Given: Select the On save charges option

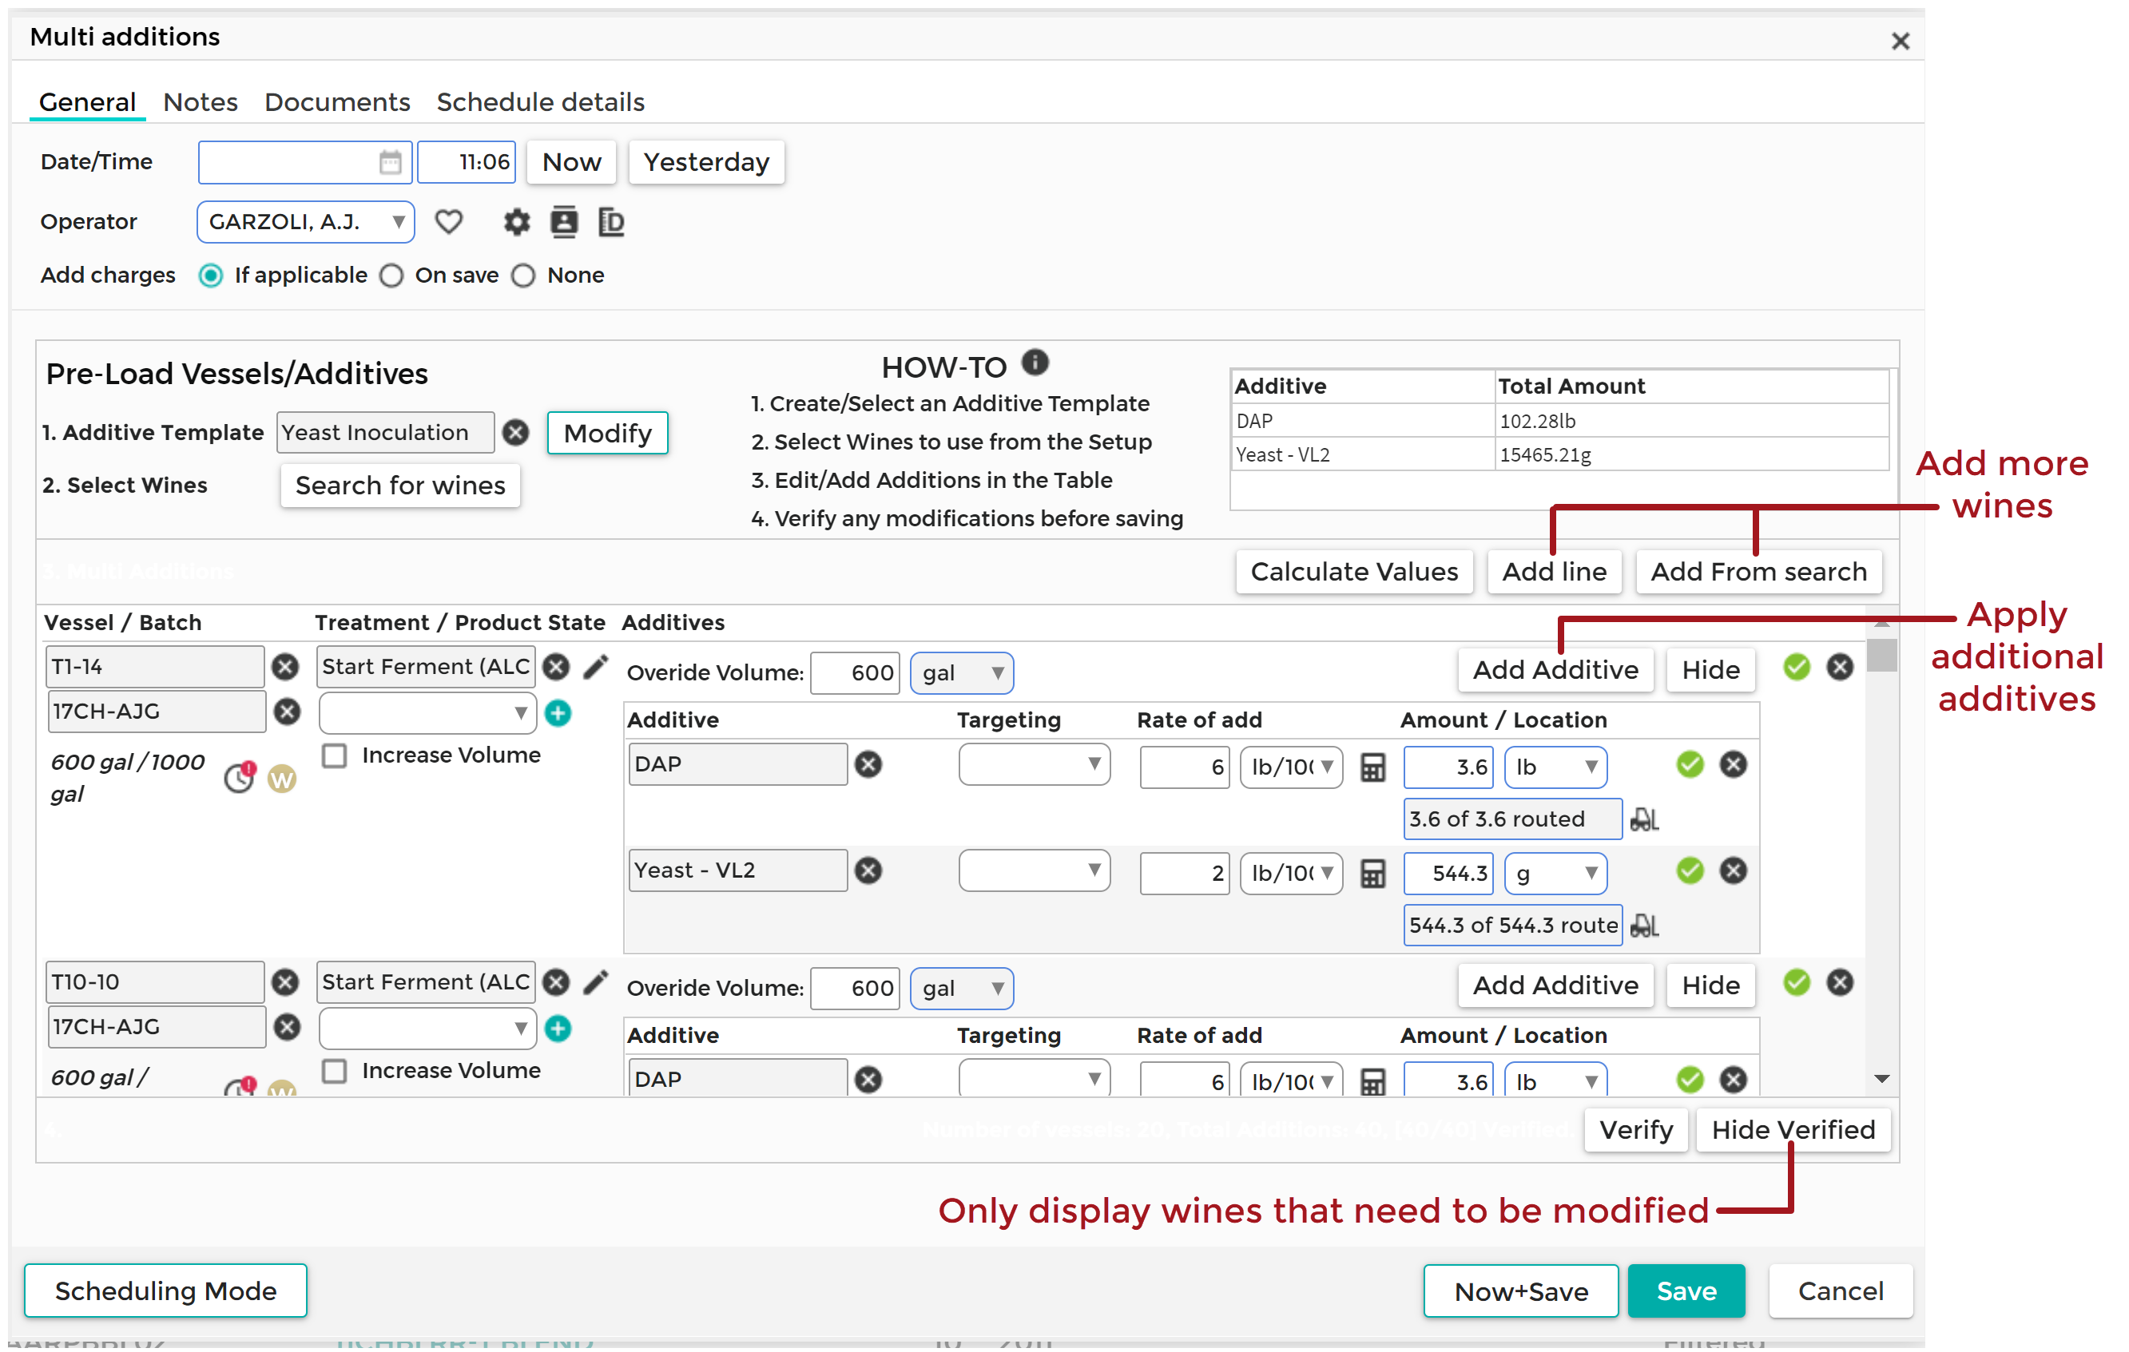Looking at the screenshot, I should coord(391,276).
